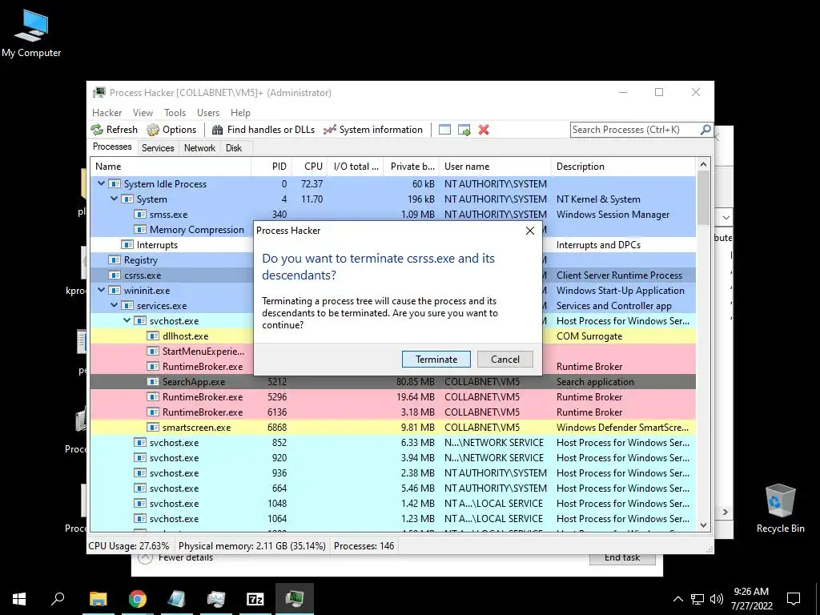The image size is (820, 615).
Task: Open Recycle Bin desktop icon
Action: (780, 508)
